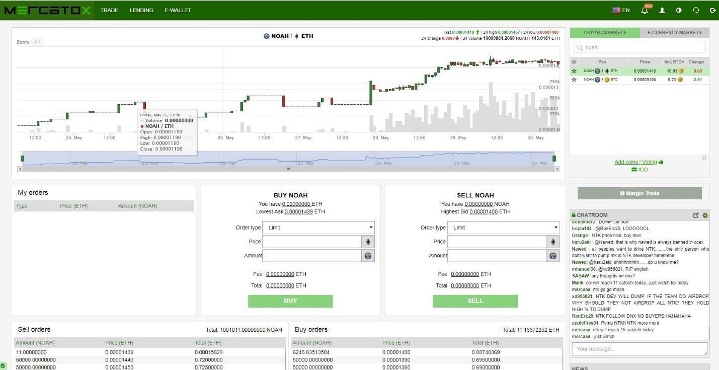Click the chatroom lock icon
The height and width of the screenshot is (370, 719).
(x=574, y=215)
